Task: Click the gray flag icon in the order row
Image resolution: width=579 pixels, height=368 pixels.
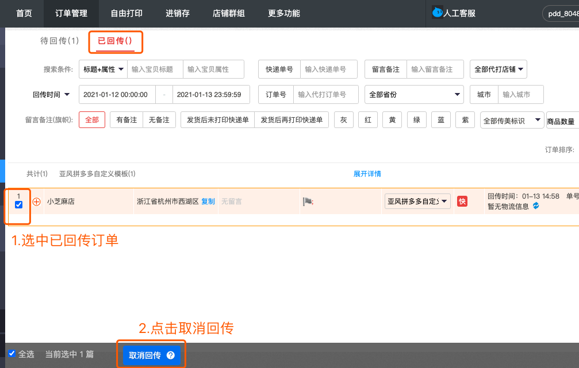Action: pos(307,202)
